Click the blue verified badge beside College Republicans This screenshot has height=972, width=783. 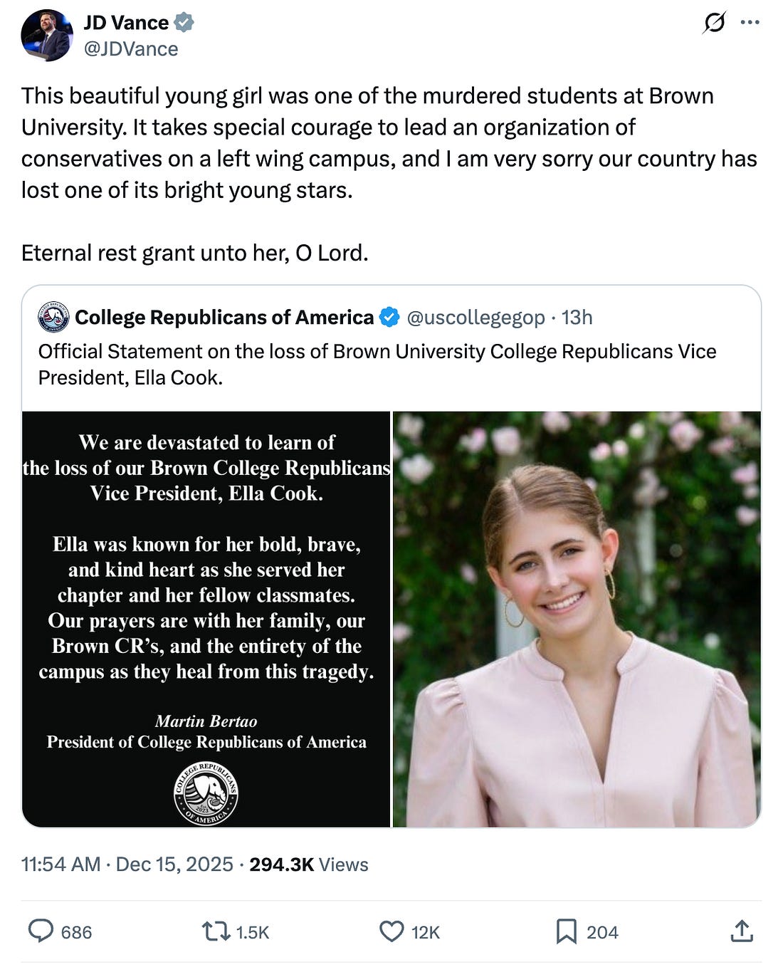pos(389,318)
